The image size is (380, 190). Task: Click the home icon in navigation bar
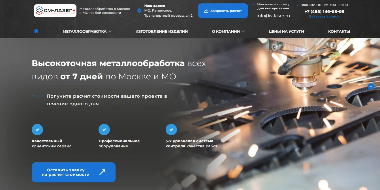(36, 31)
